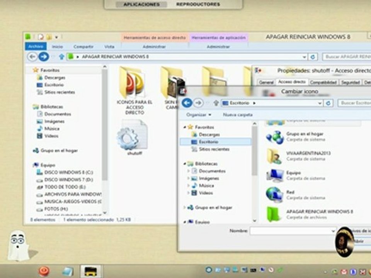Click Nueva carpeta button
Image resolution: width=371 pixels, height=278 pixels.
point(238,115)
